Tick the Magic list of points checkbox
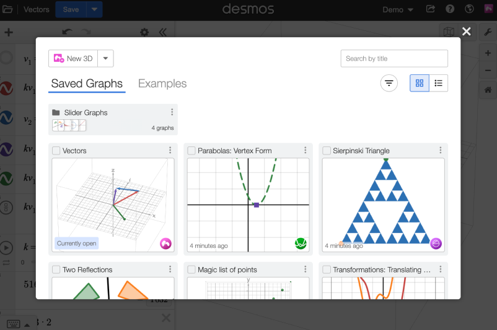497x330 pixels. 191,270
